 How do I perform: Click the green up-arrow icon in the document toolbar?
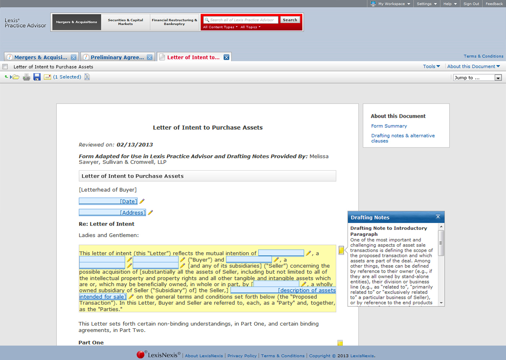point(6,77)
